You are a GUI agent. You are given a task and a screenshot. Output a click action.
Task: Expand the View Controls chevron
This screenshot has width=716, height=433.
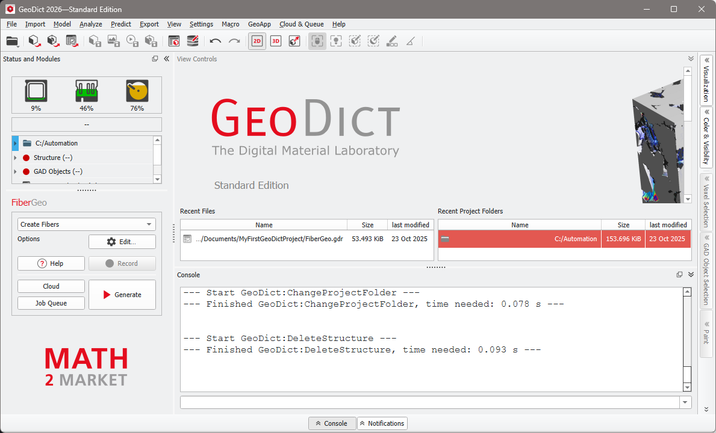(691, 59)
